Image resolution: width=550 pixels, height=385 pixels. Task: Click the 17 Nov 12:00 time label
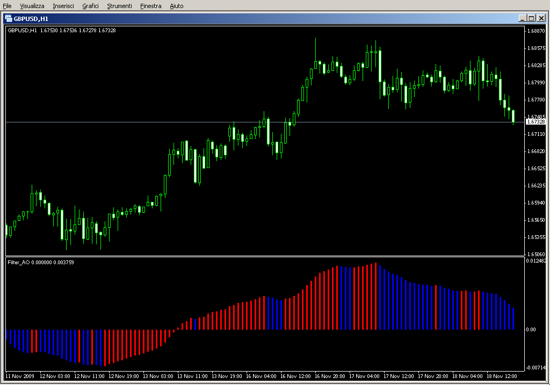tap(399, 376)
